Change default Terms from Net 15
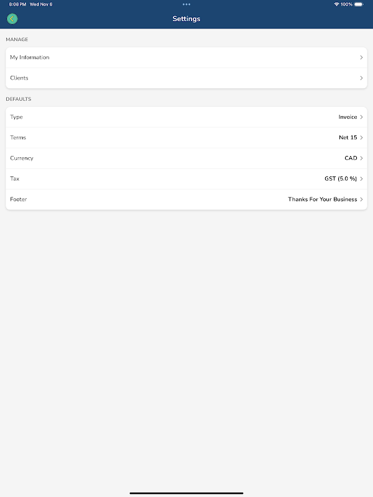The width and height of the screenshot is (373, 497). pos(348,137)
